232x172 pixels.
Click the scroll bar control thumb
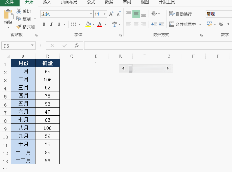pos(130,68)
